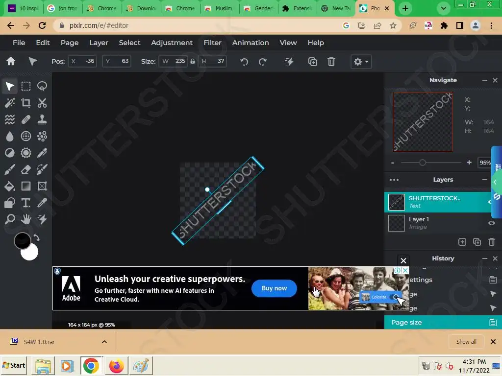Collapse the Navigate panel
The height and width of the screenshot is (376, 502).
[x=485, y=80]
